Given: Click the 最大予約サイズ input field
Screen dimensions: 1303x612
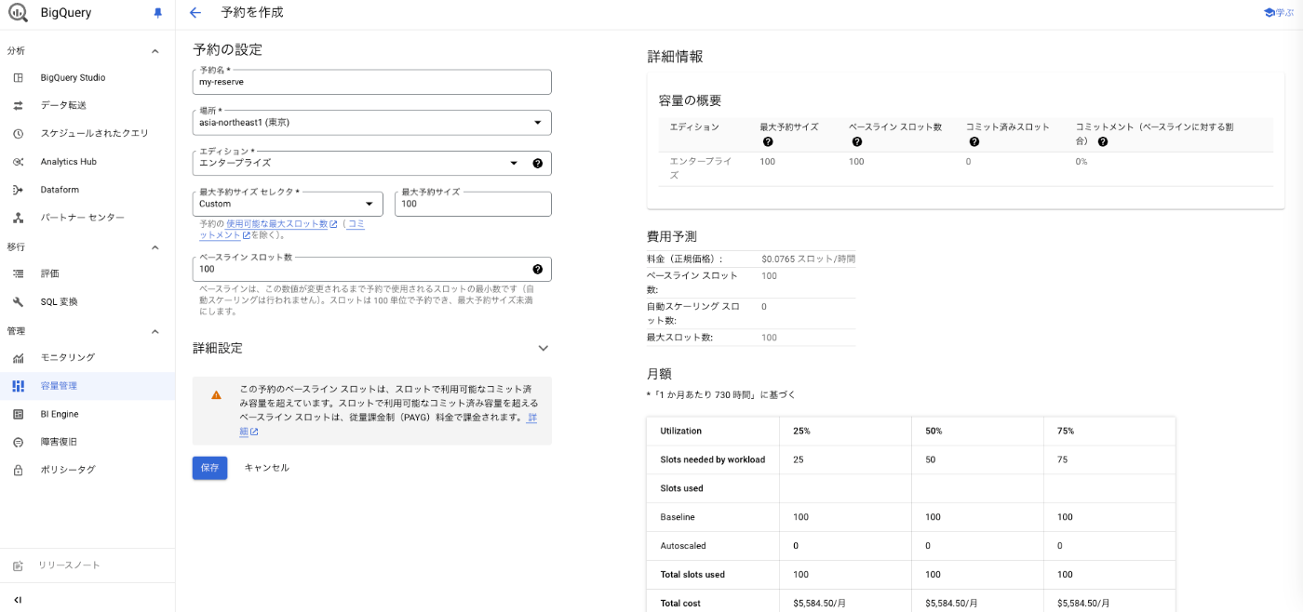Looking at the screenshot, I should tap(473, 204).
